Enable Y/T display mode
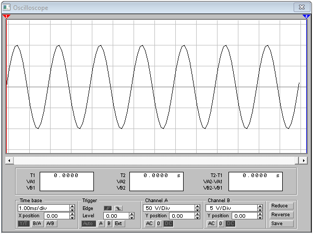Image resolution: width=313 pixels, height=234 pixels. (24, 224)
